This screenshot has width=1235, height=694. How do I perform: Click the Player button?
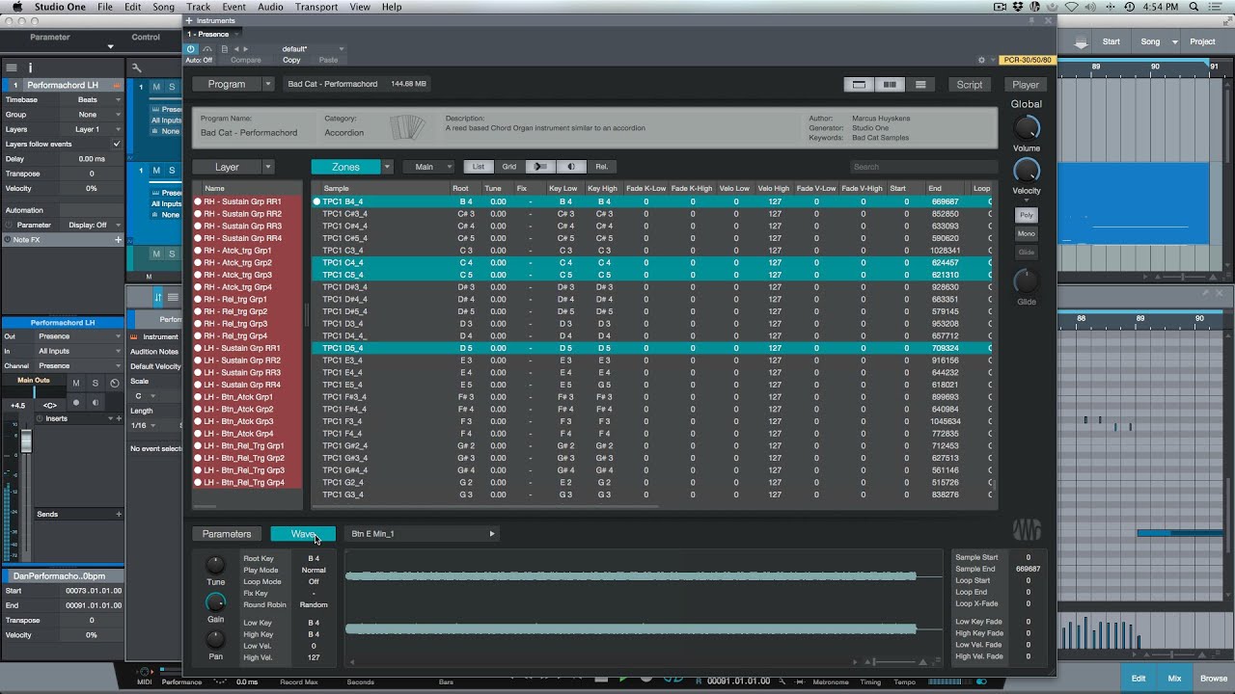pos(1026,85)
